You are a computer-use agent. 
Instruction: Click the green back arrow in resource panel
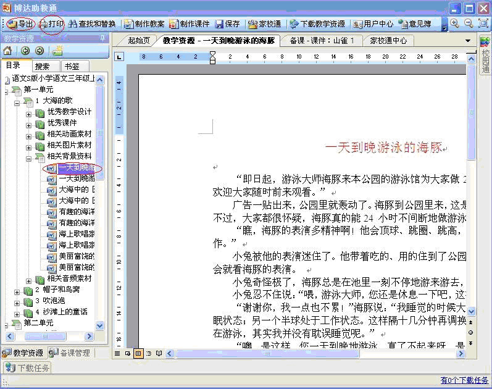tap(25, 51)
